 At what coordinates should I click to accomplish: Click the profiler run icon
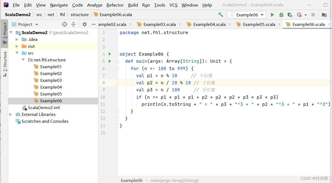pos(299,15)
